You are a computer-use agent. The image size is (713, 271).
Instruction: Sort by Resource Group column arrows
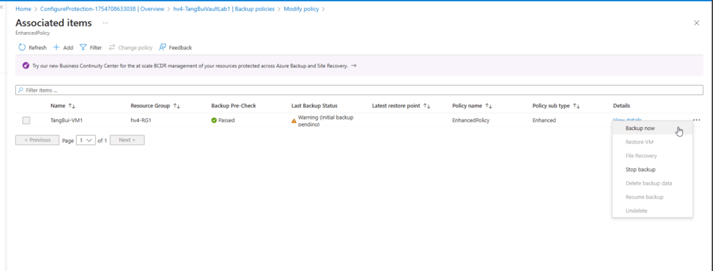[x=177, y=106]
